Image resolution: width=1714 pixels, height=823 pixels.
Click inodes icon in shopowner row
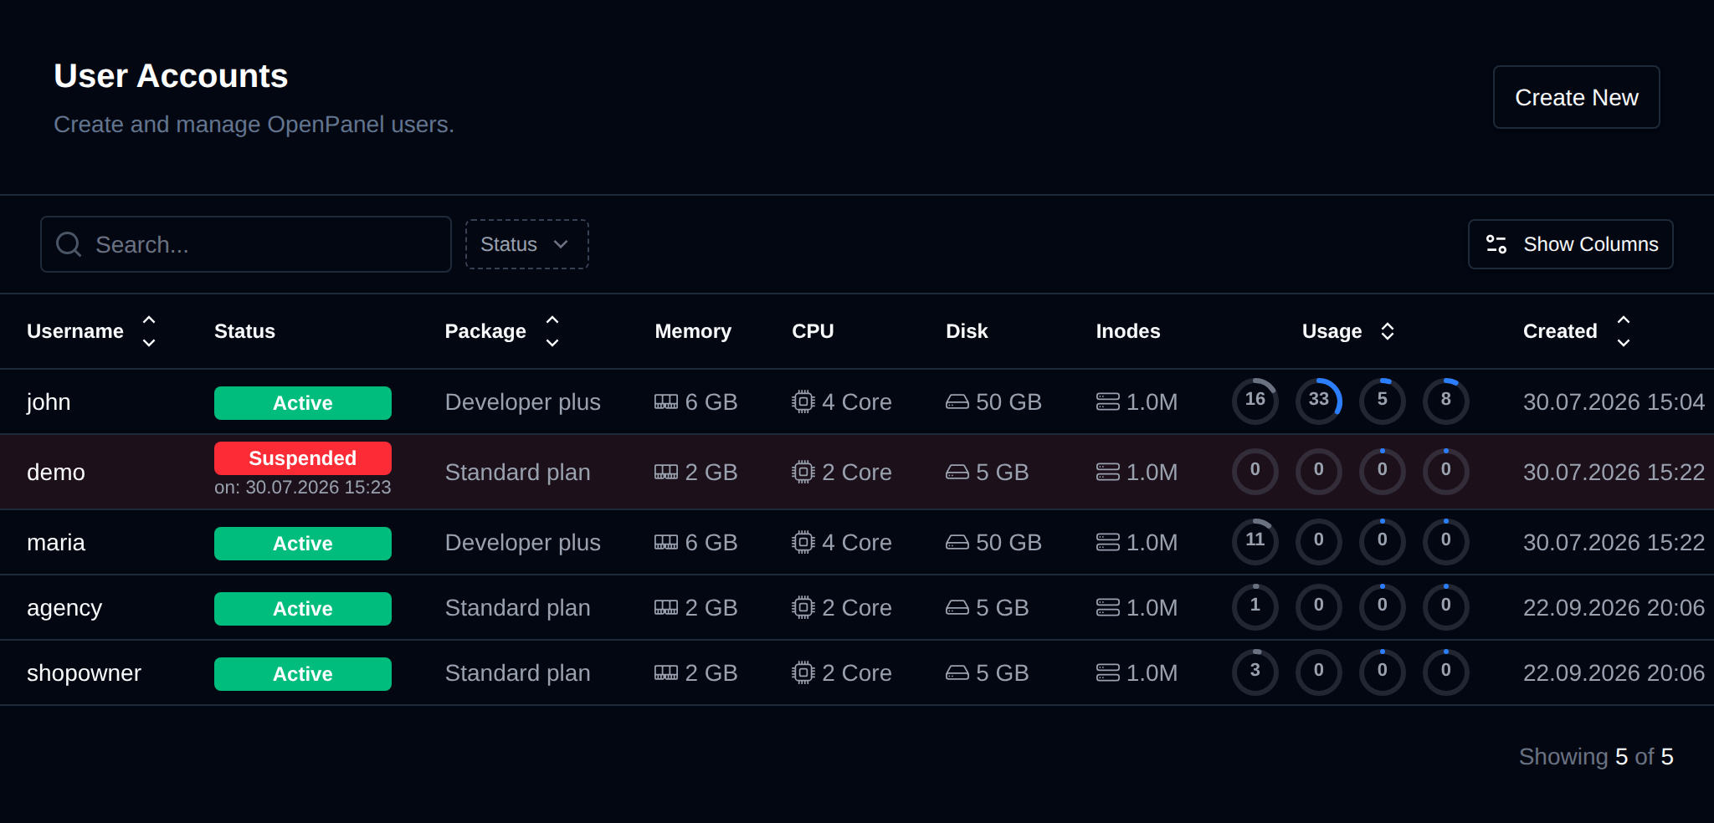1108,673
